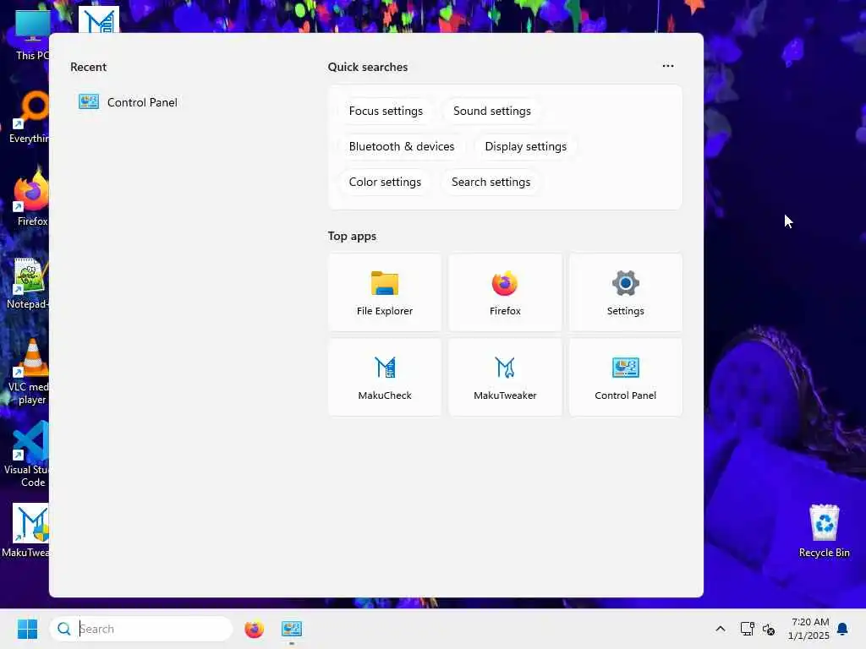Select the M icon at desktop top
Screen dimensions: 866x649
(x=98, y=20)
